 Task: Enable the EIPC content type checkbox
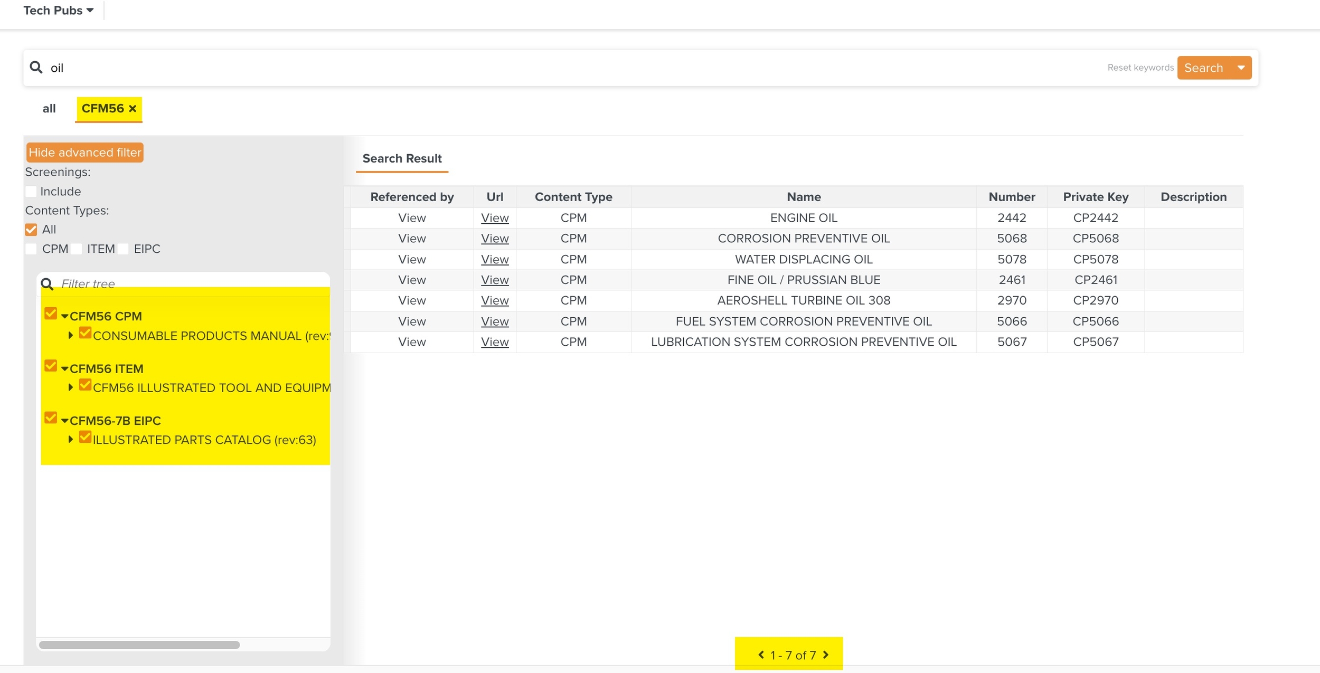[x=123, y=249]
